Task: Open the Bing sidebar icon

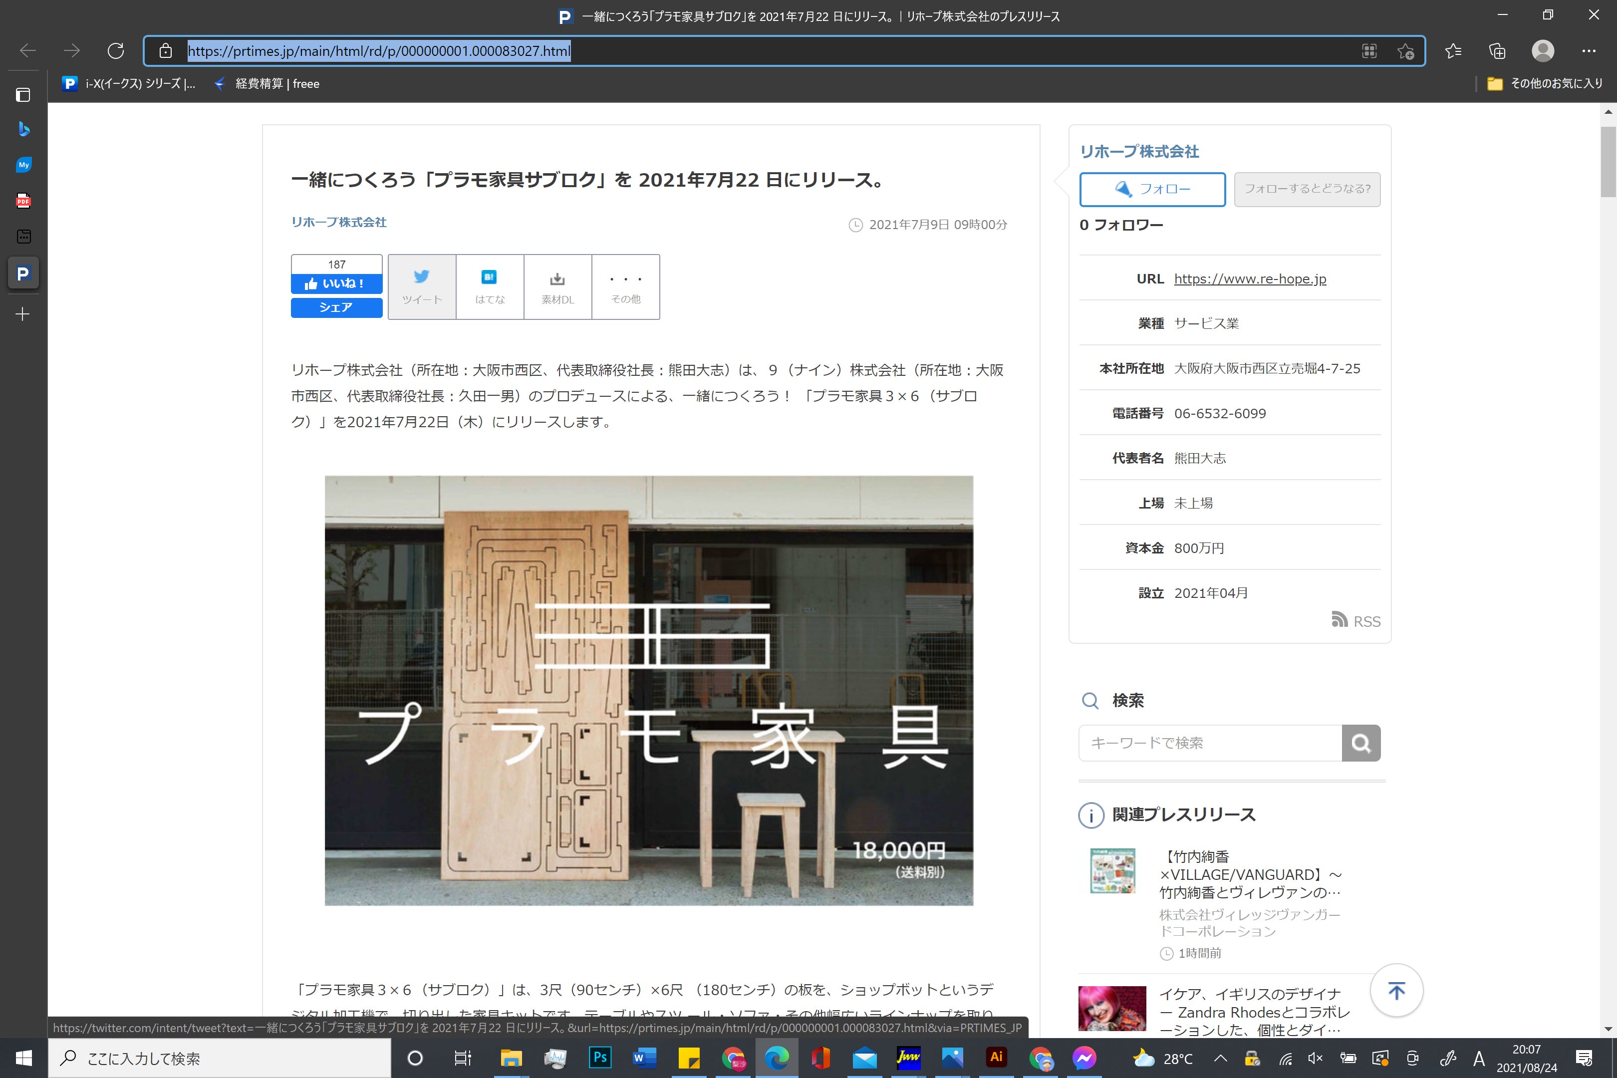Action: [23, 129]
